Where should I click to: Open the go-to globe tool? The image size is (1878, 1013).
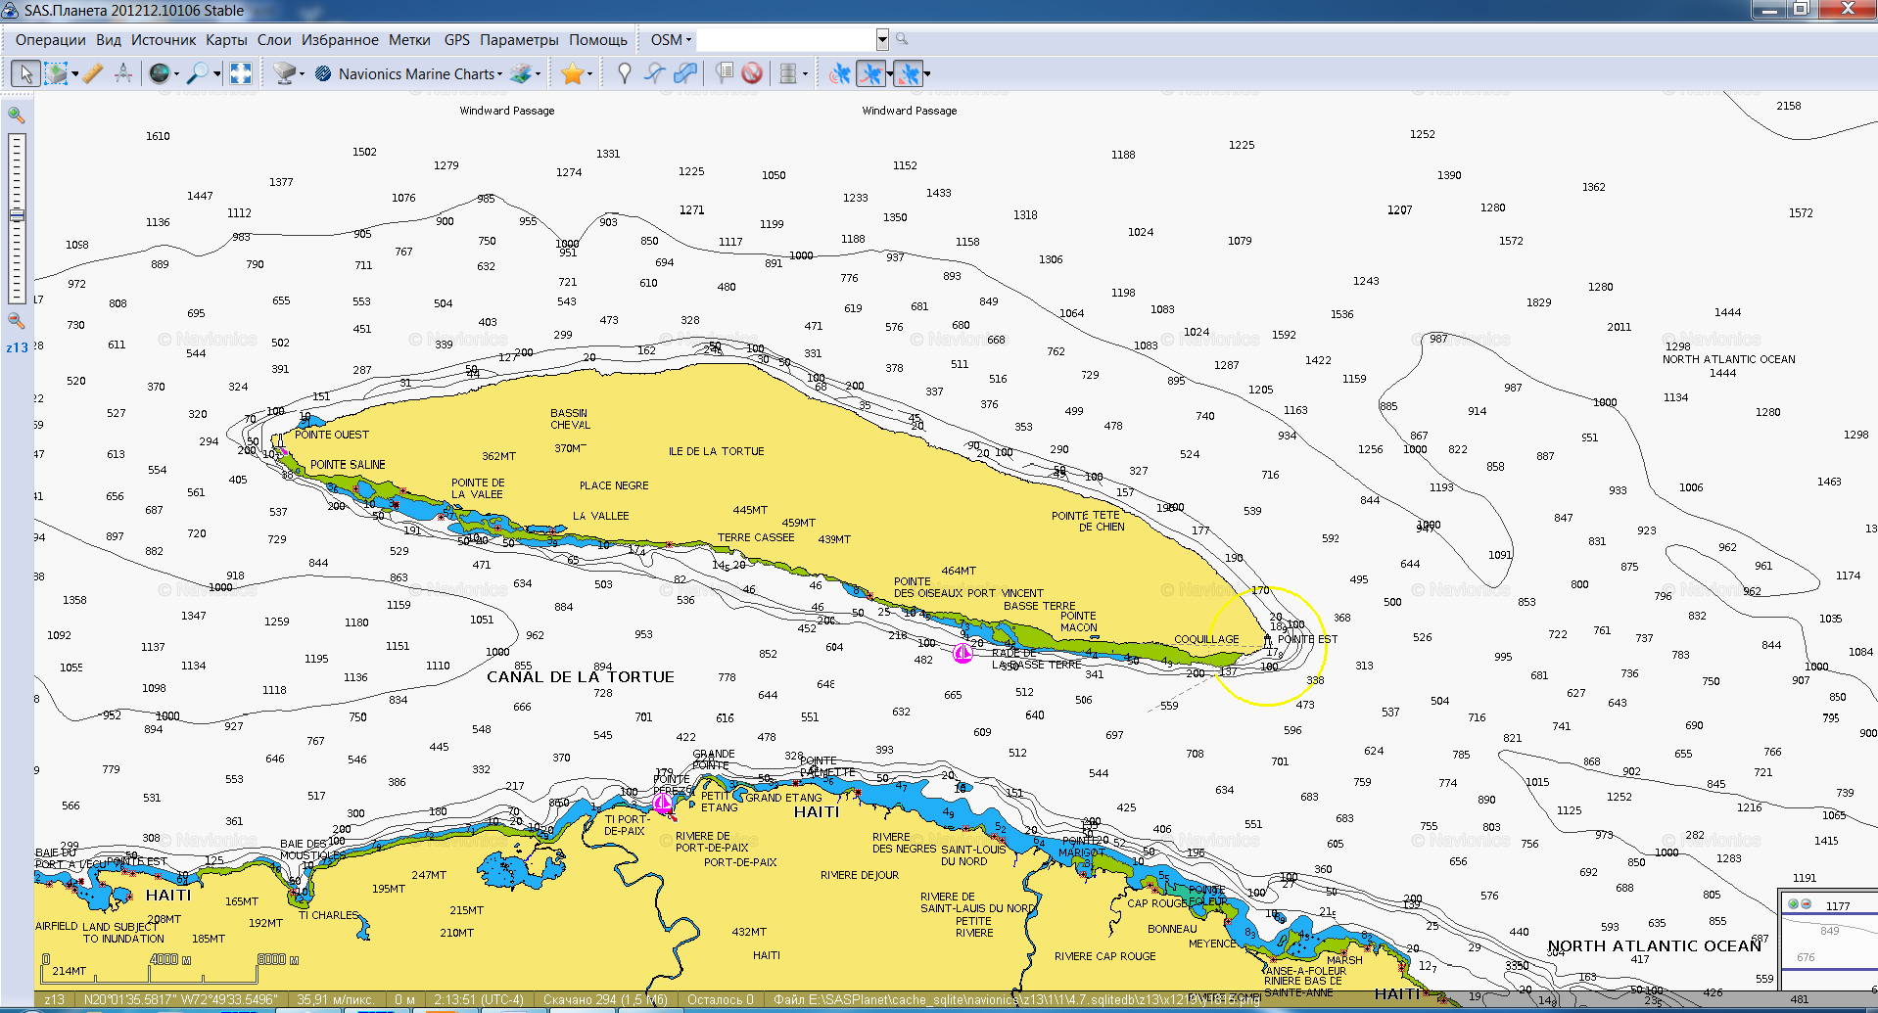tap(159, 73)
